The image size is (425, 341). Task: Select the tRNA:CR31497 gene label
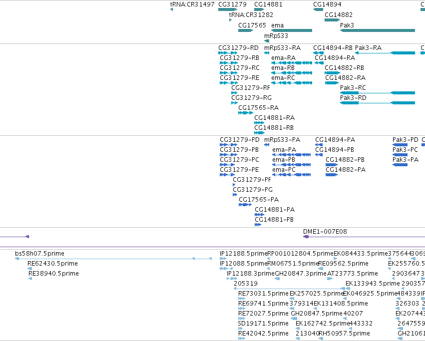point(192,4)
